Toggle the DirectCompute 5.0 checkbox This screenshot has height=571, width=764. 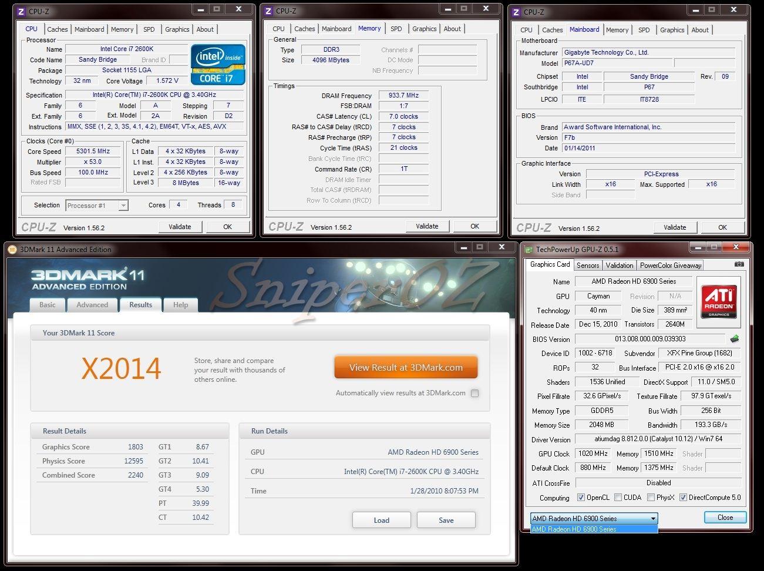coord(683,498)
